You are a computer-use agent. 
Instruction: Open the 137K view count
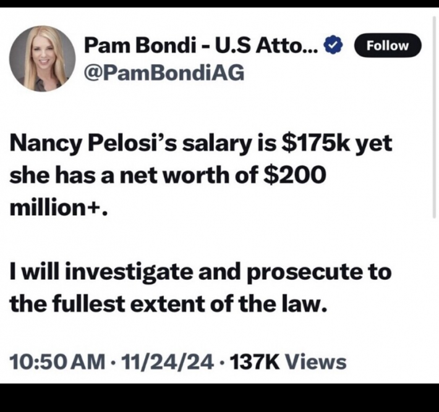click(253, 361)
